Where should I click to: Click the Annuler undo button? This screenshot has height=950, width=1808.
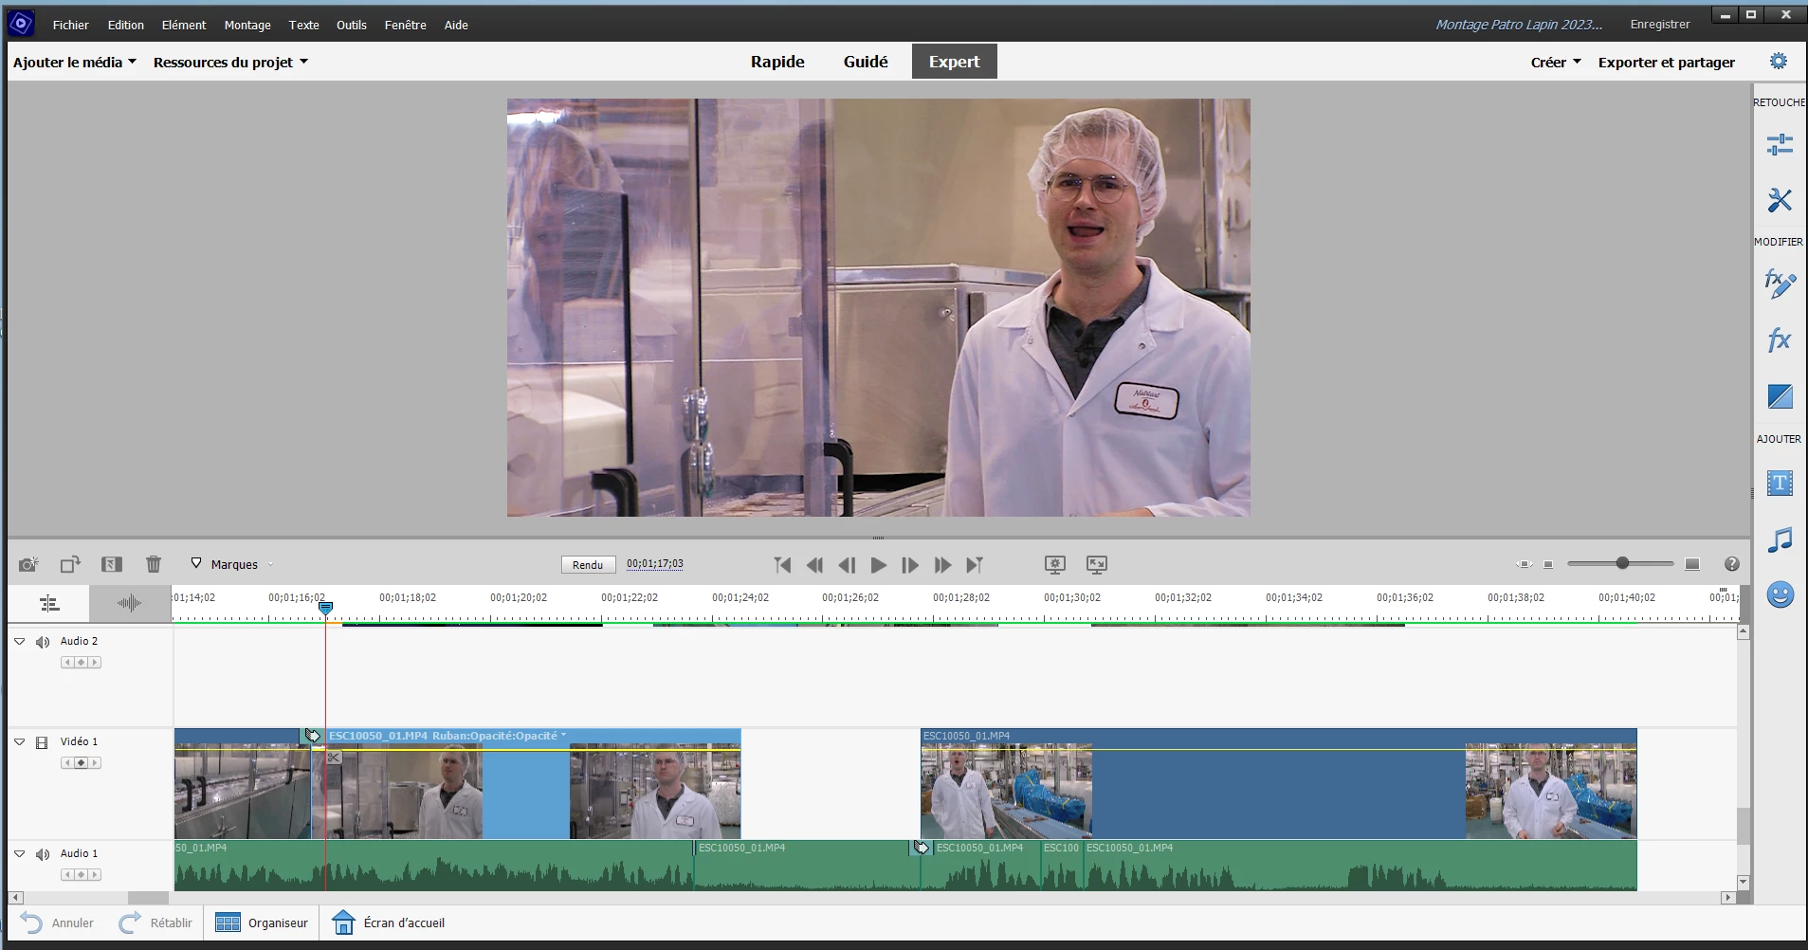(58, 923)
